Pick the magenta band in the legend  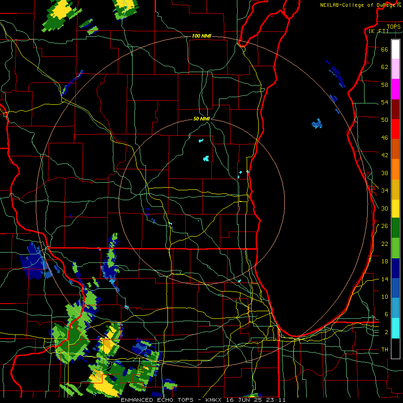(395, 89)
